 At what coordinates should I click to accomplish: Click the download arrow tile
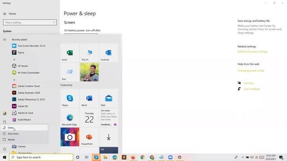pyautogui.click(x=109, y=137)
